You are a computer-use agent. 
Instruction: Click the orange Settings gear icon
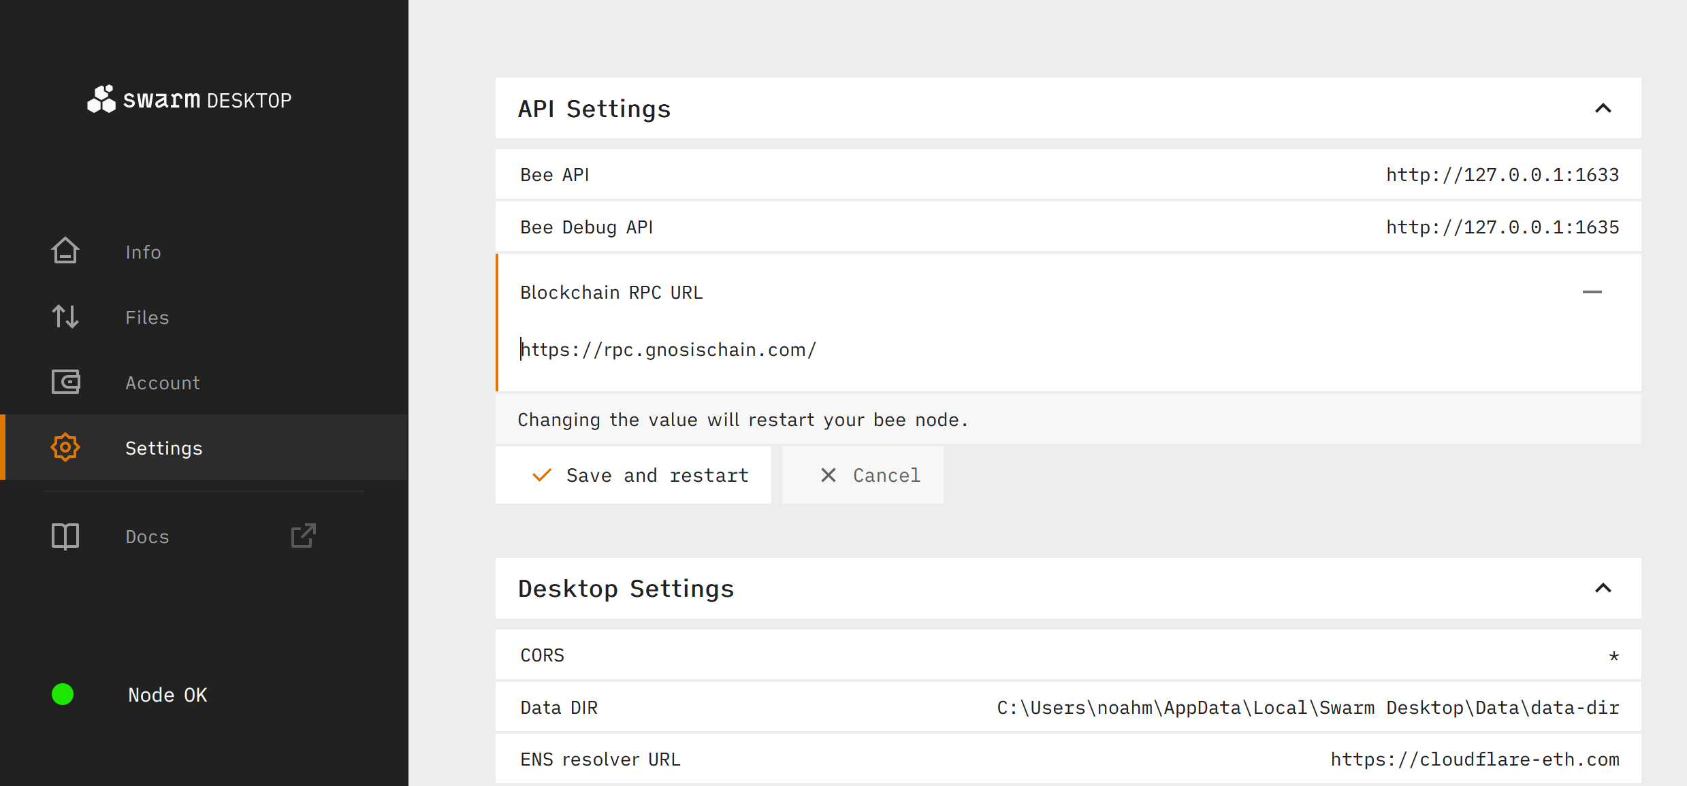coord(65,448)
